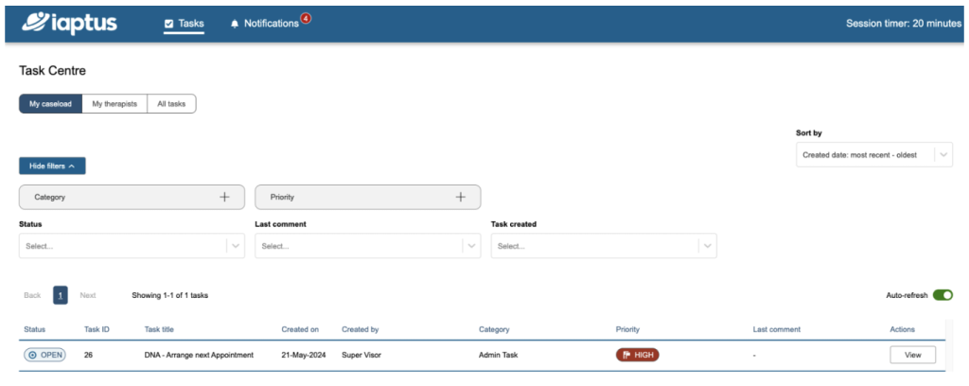
Task: Click the red notification count badge
Action: [x=306, y=18]
